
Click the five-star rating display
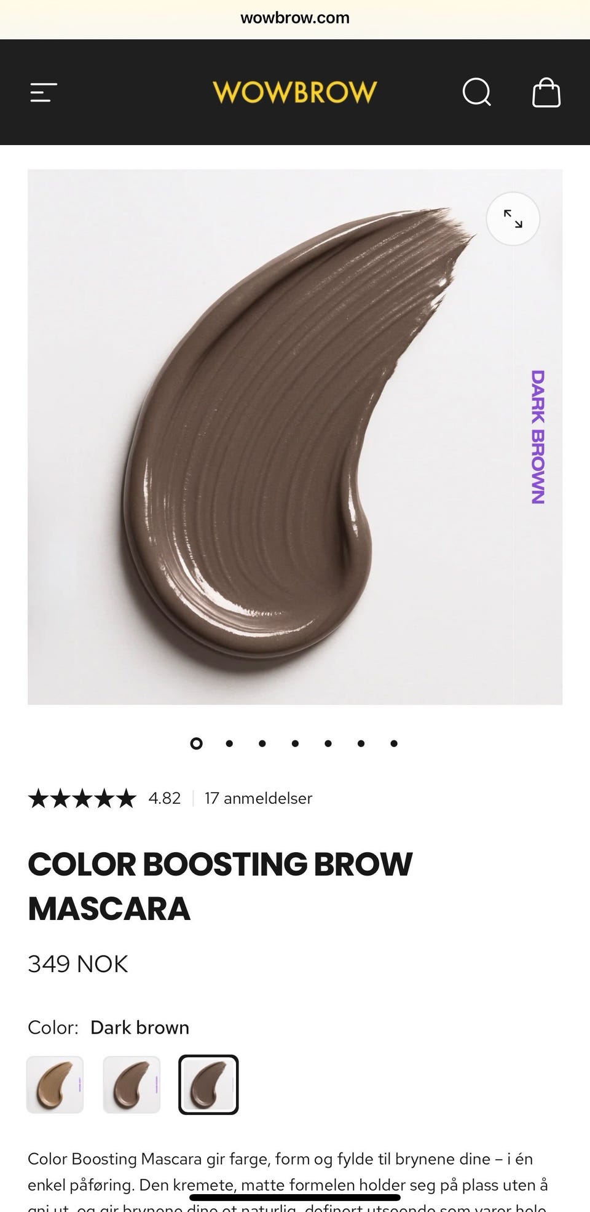point(82,798)
